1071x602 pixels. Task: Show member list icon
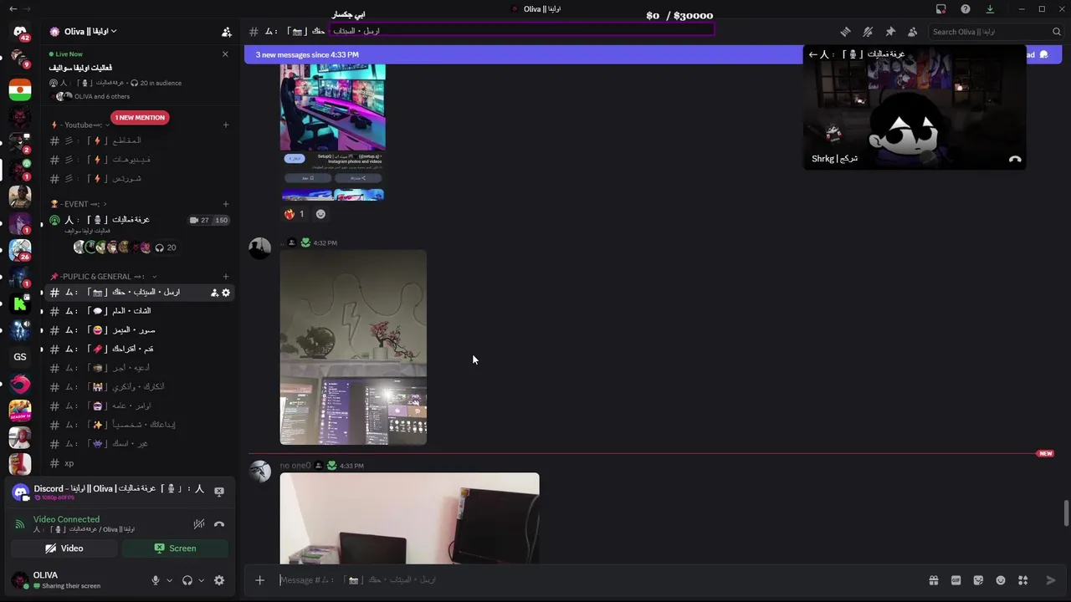coord(913,32)
